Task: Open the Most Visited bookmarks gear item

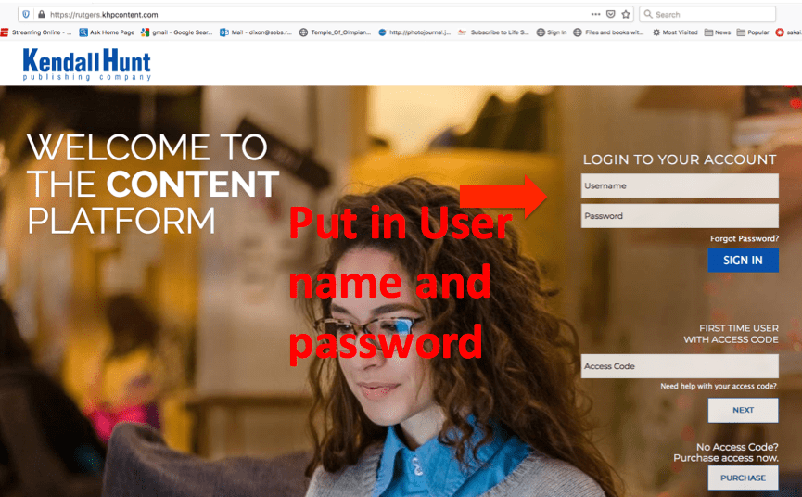Action: (x=674, y=32)
